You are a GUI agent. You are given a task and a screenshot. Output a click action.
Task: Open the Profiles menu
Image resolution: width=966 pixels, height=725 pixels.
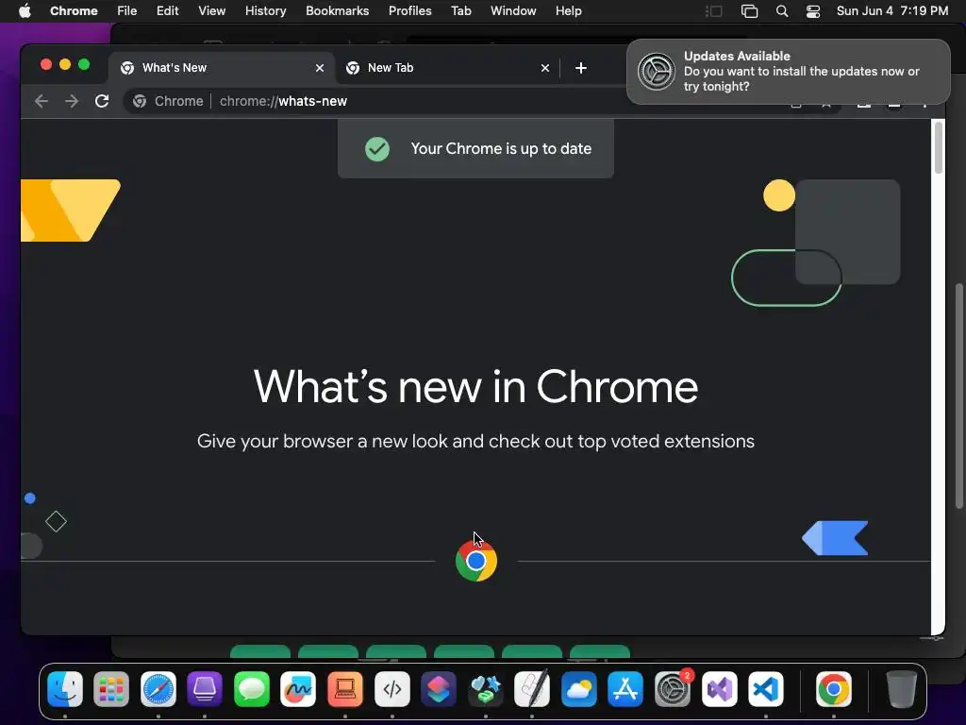coord(409,10)
